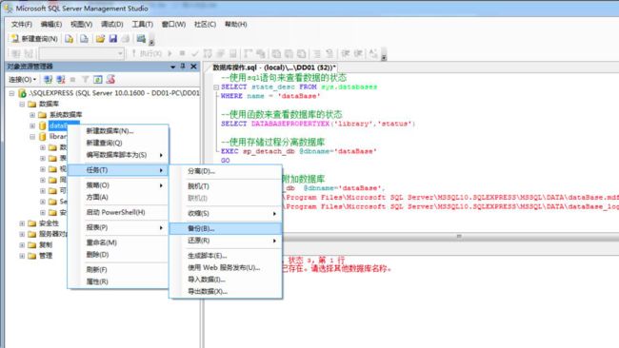Click the Parse checkmark icon

click(x=194, y=53)
